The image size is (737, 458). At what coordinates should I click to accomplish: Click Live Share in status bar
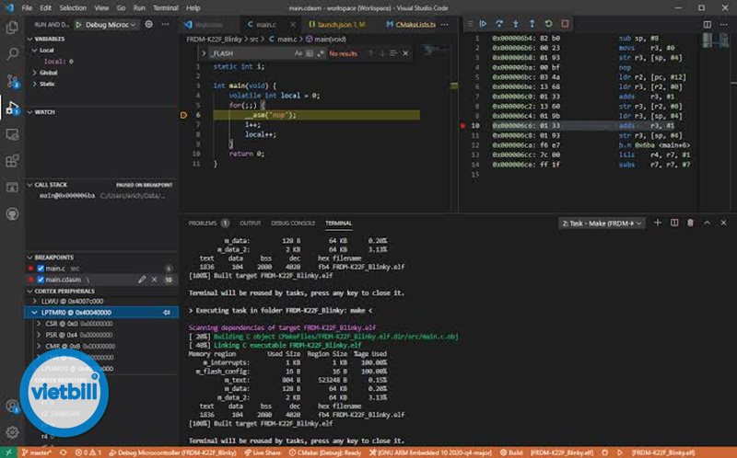pos(263,452)
